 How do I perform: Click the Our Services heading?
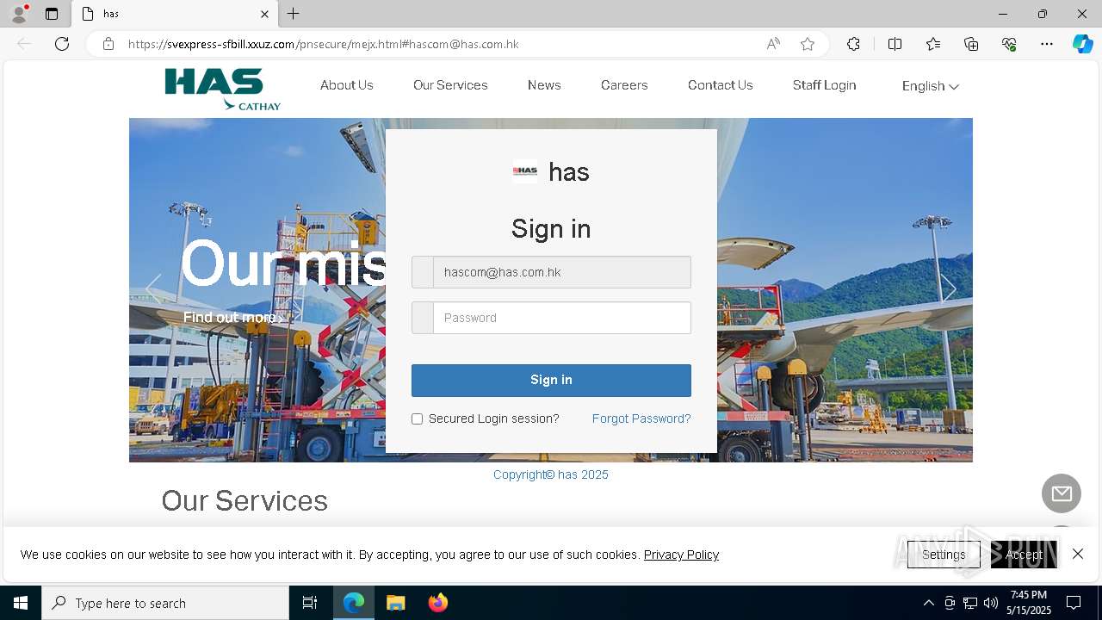pos(245,500)
